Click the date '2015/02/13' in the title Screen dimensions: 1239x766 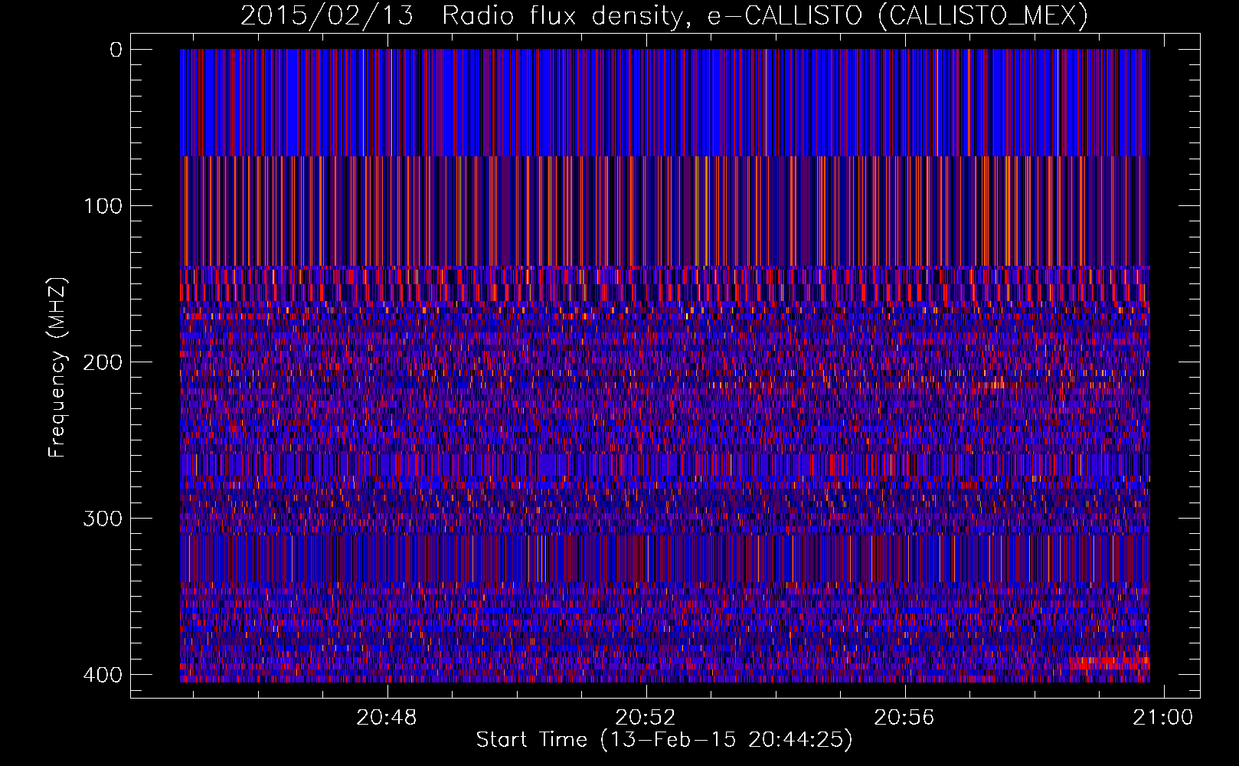[329, 15]
